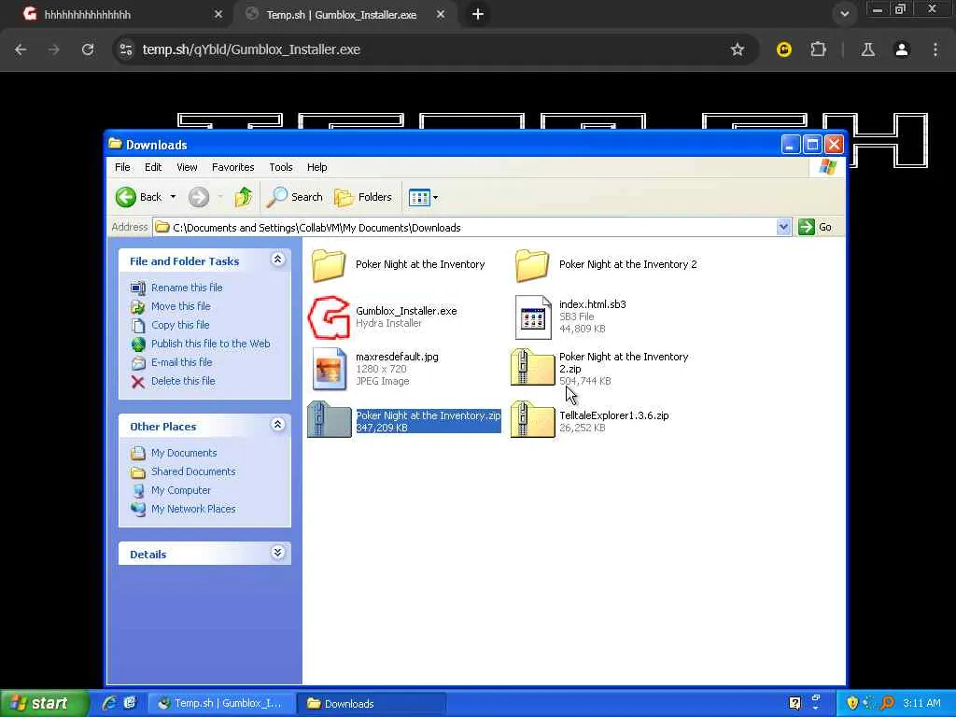Viewport: 956px width, 717px height.
Task: Select Gumblox_Installer.exe red G icon
Action: [329, 317]
